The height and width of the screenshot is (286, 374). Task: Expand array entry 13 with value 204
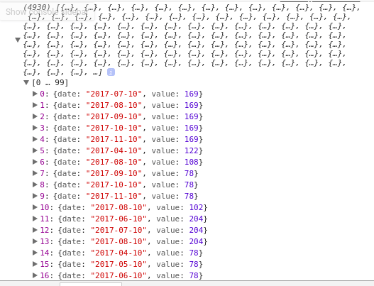[x=35, y=241]
